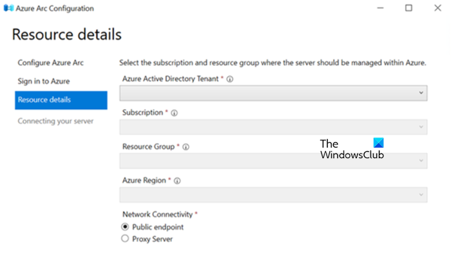The height and width of the screenshot is (258, 451).
Task: Open the Azure Active Directory Tenant dropdown
Action: (273, 93)
